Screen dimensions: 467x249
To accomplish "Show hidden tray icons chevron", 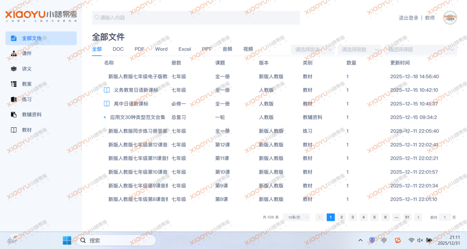I will (x=360, y=240).
